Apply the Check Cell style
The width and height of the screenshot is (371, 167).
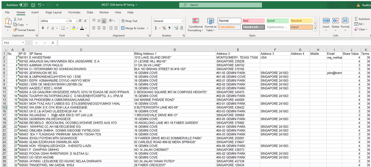click(253, 27)
